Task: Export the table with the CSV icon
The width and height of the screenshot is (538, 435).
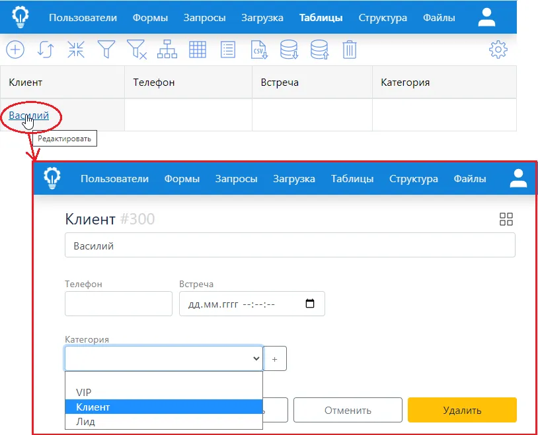Action: [259, 50]
